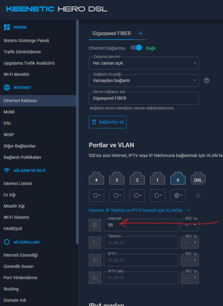223x306 pixels.
Task: Open Sistem Gösterge Paneli
Action: tap(26, 41)
